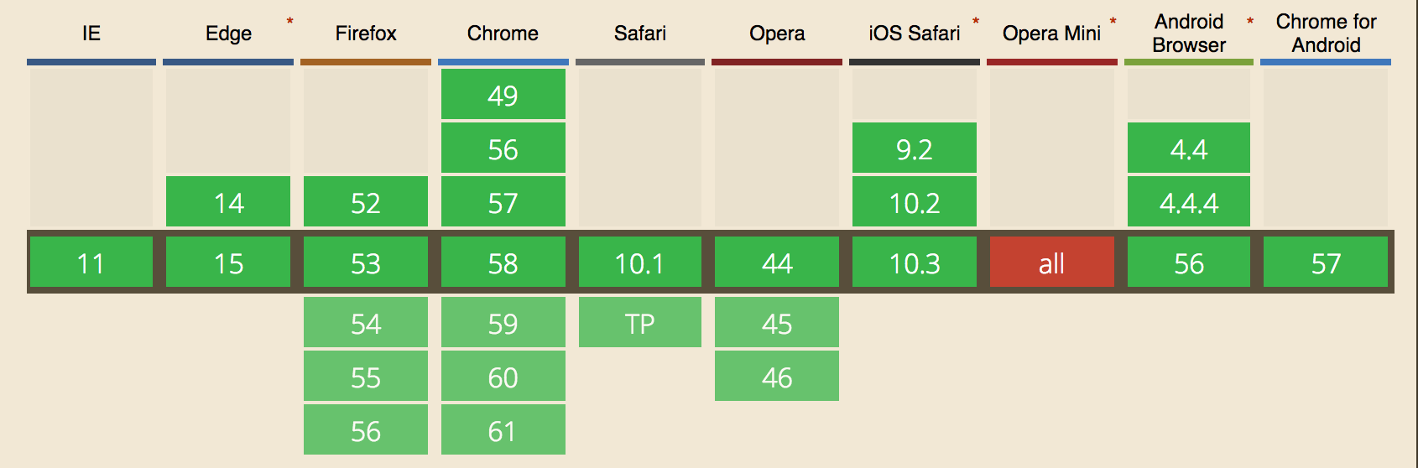Screen dimensions: 1418x468
Task: Select Chrome version 61 cell
Action: point(503,429)
